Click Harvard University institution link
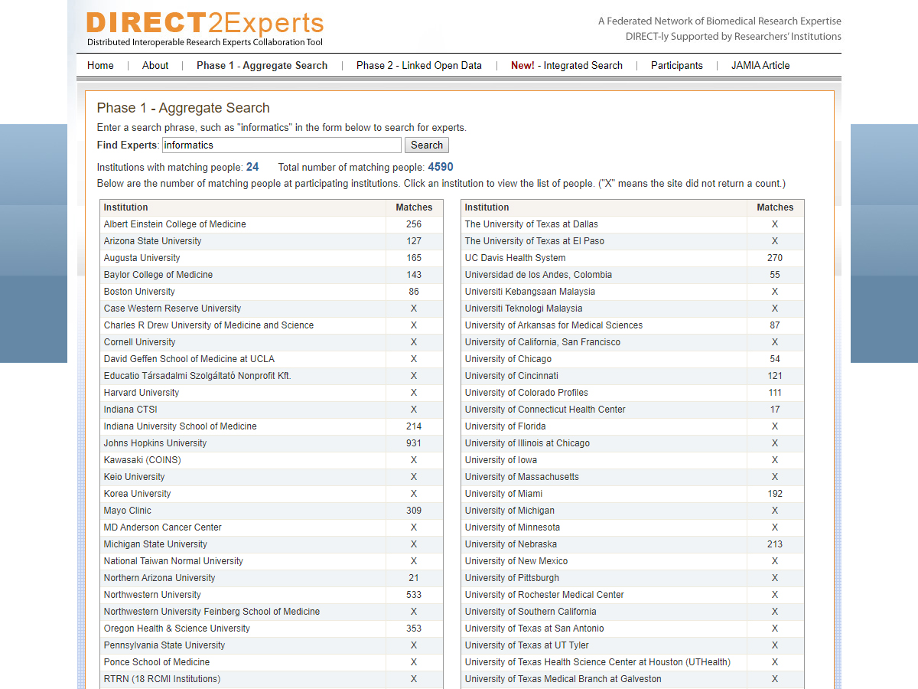 click(142, 393)
